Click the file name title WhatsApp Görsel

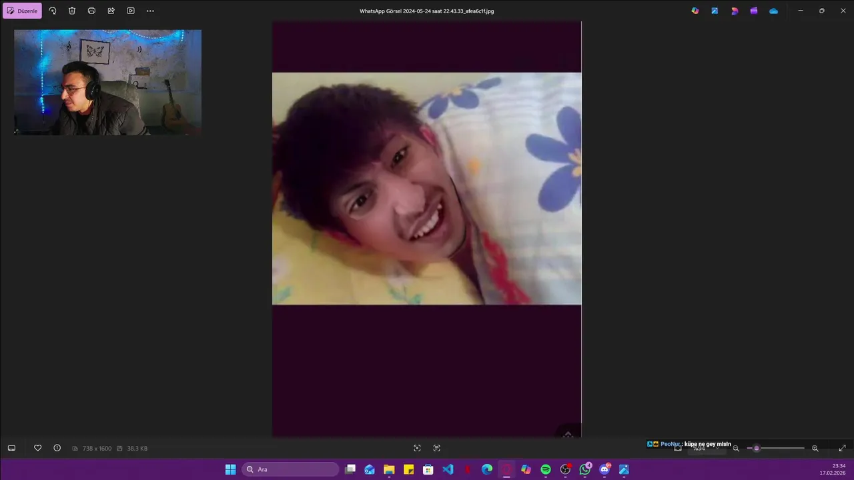pos(426,11)
